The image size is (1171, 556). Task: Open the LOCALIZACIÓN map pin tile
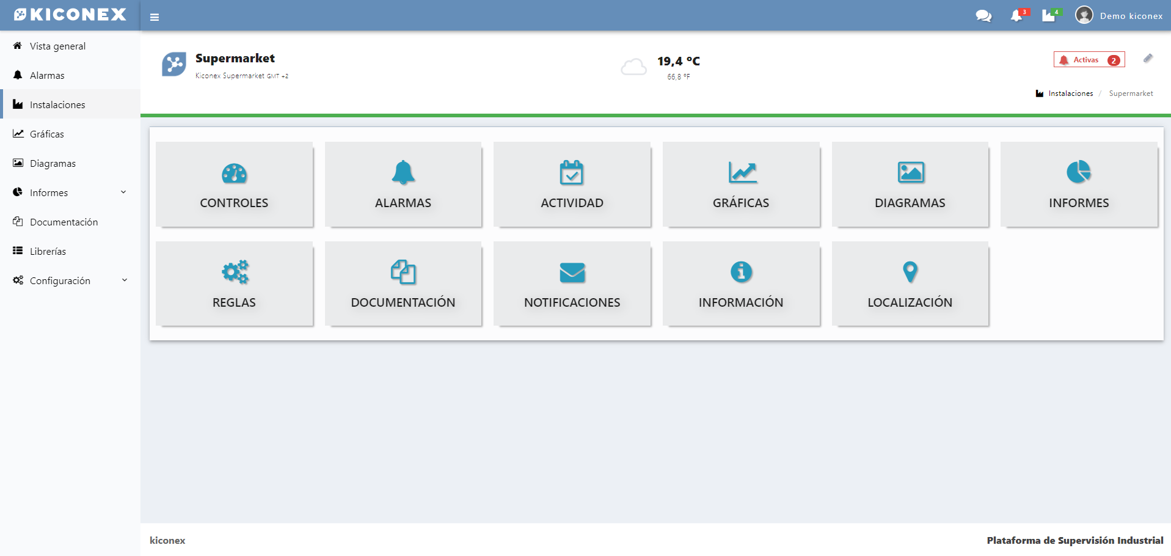pyautogui.click(x=910, y=284)
